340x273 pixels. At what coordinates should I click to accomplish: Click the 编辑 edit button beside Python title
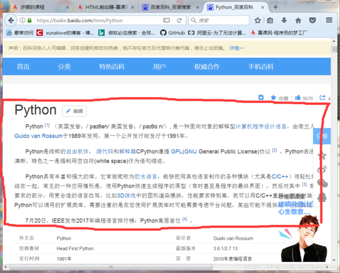coord(74,111)
